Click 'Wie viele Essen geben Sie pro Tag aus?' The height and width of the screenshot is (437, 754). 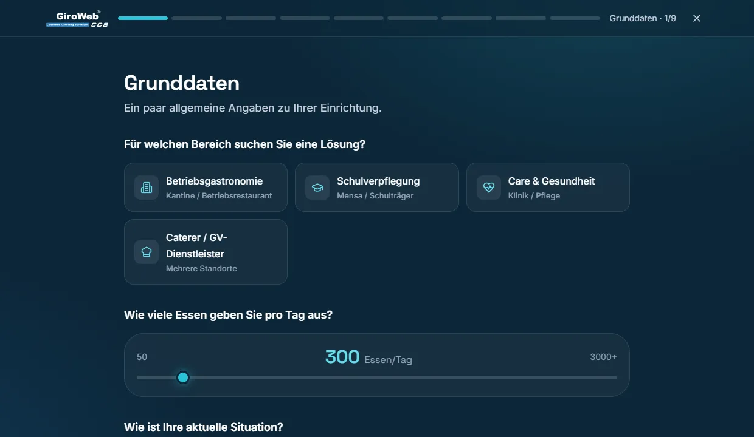229,315
